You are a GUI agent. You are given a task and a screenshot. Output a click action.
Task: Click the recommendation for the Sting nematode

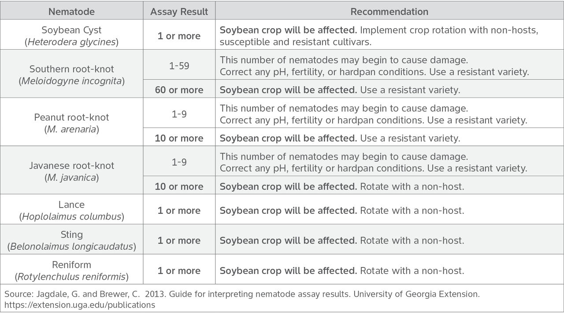(x=341, y=241)
